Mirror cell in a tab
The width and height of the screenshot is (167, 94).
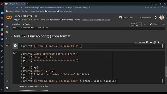[154, 42]
